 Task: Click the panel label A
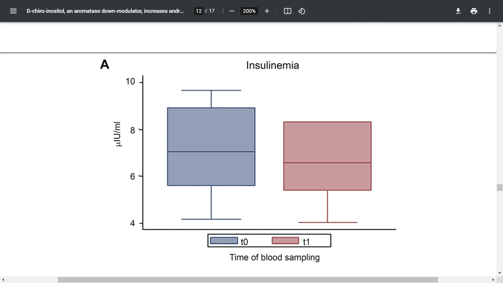pyautogui.click(x=105, y=64)
